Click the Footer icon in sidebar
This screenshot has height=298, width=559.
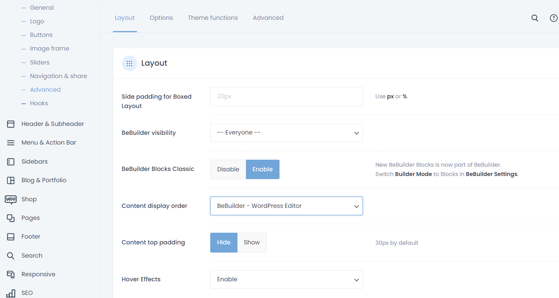point(11,237)
